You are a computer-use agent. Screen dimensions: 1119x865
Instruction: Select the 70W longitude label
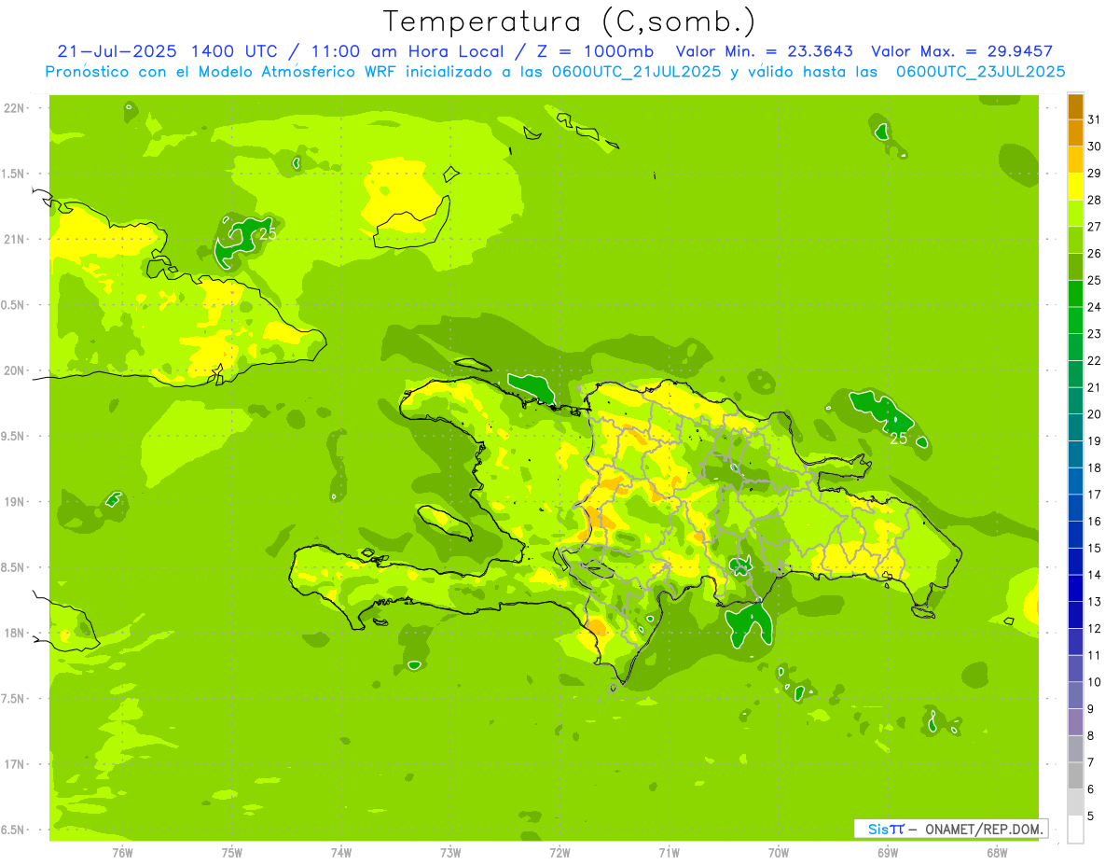point(779,853)
